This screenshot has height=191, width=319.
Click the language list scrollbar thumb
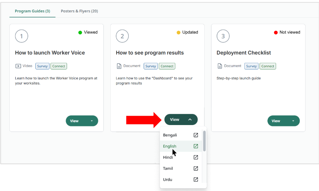point(204,141)
